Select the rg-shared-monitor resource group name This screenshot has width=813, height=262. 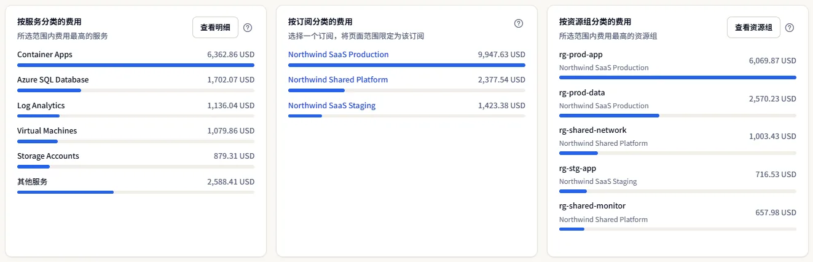coord(592,206)
